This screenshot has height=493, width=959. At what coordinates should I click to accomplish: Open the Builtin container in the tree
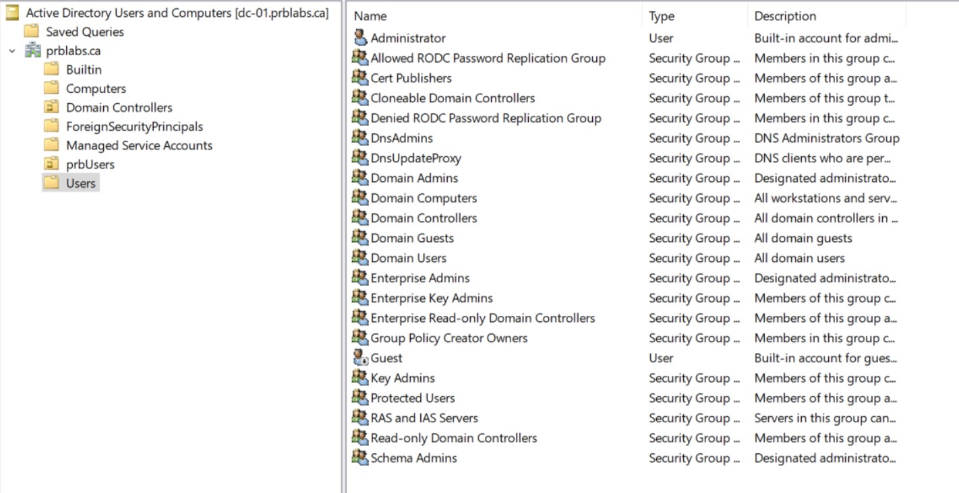[x=84, y=69]
